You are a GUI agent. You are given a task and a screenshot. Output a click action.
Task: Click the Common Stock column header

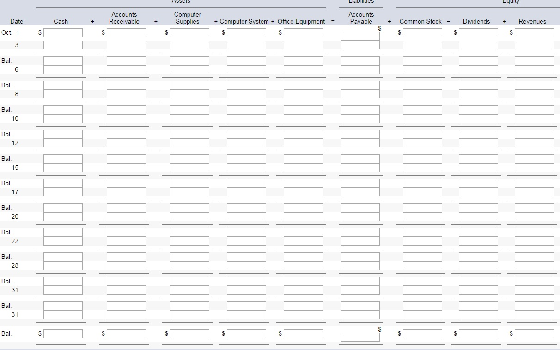(420, 21)
